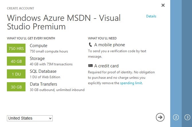
Task: Select the Compute heading
Action: pos(38,46)
